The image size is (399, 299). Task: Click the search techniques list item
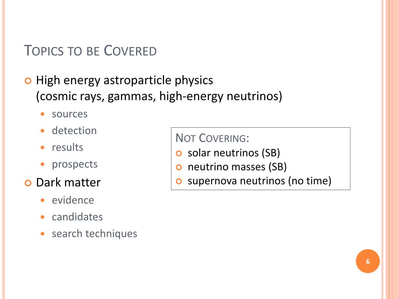pos(94,234)
